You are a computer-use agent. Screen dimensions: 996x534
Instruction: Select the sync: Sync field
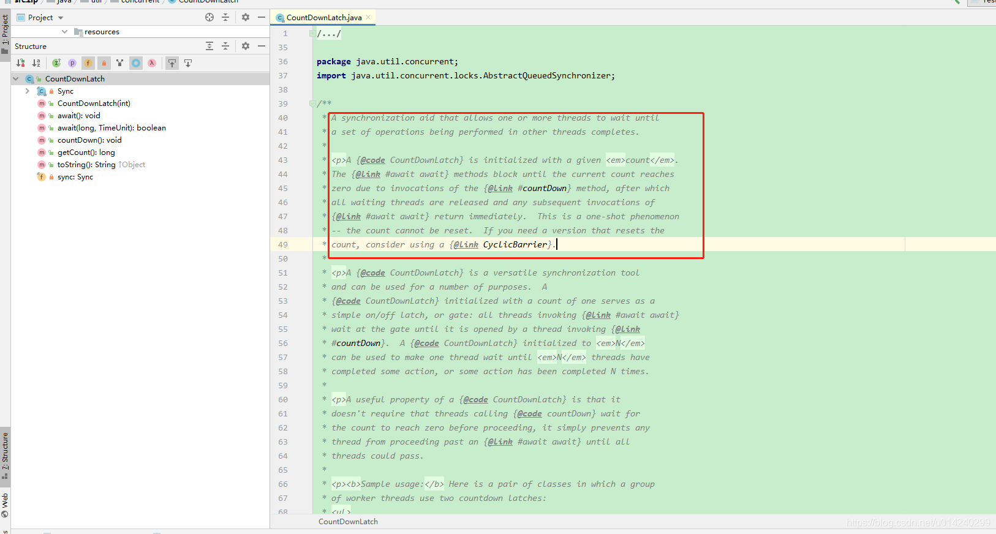pos(75,177)
